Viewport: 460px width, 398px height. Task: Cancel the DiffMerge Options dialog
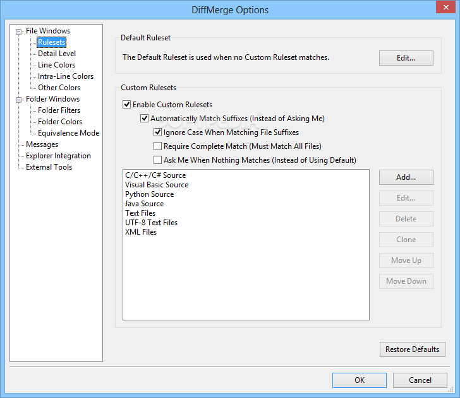pos(420,380)
